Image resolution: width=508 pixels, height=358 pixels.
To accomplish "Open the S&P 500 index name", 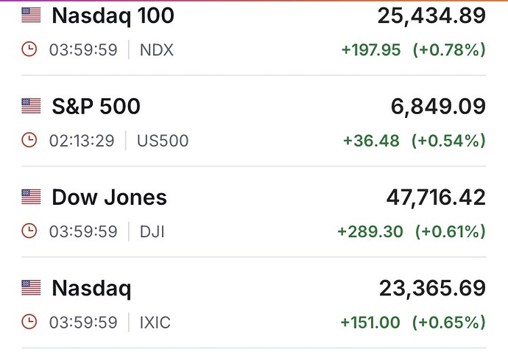I will pyautogui.click(x=96, y=107).
